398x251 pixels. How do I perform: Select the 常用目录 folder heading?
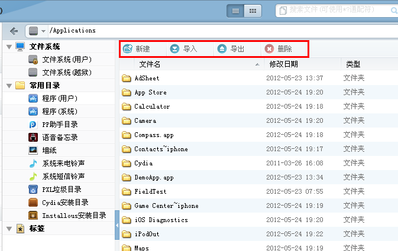tap(45, 86)
